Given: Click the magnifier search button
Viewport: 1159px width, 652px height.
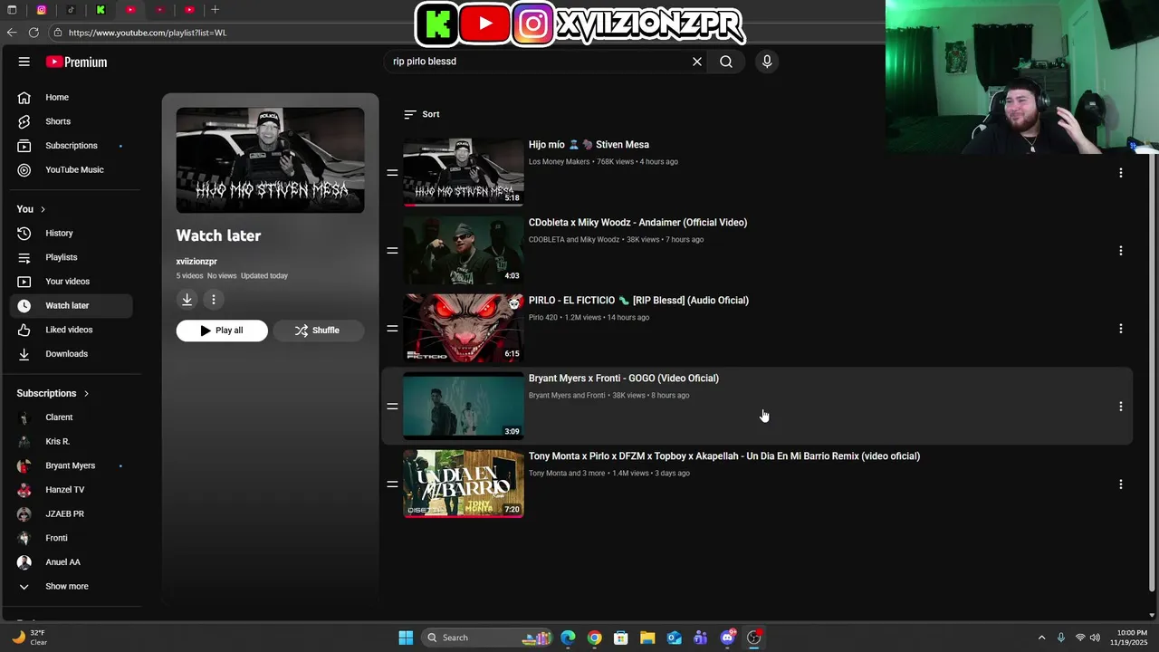Looking at the screenshot, I should coord(726,62).
